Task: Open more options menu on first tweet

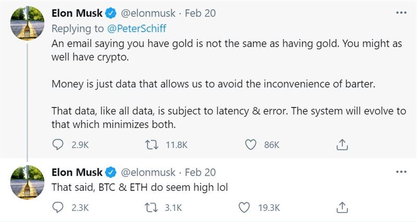Action: [401, 12]
